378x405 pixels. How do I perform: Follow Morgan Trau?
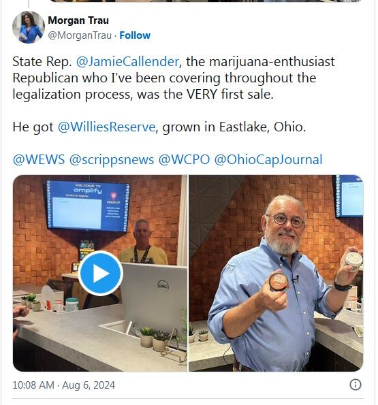(x=135, y=35)
